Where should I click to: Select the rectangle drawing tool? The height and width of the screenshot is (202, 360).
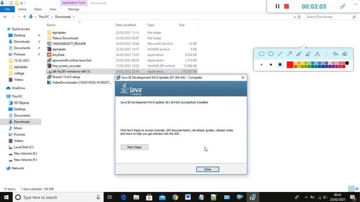click(262, 54)
